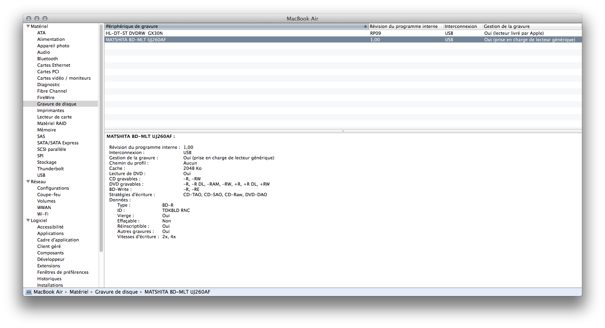Viewport: 605px width, 328px height.
Task: Select Fenêtres de préférences entry
Action: point(63,272)
